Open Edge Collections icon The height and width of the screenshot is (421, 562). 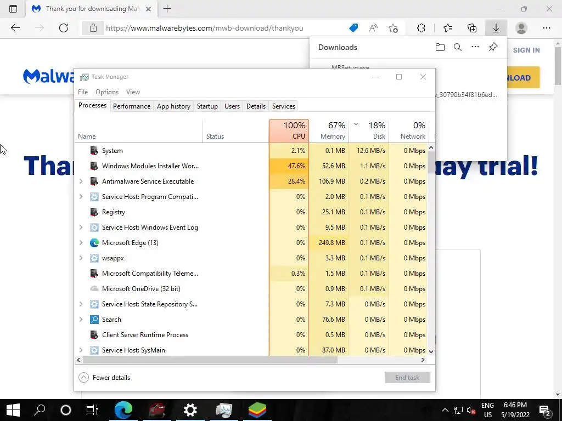472,28
